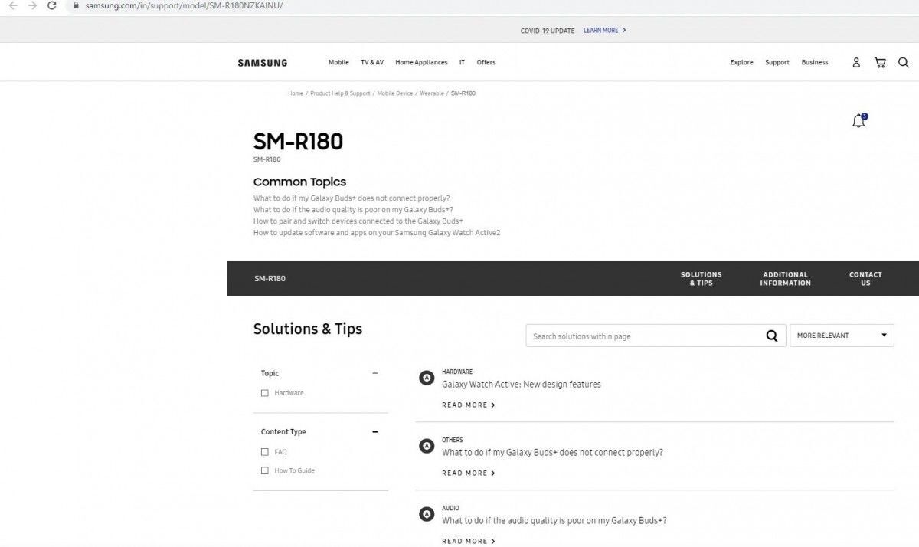Check the Hardware topic checkbox
The width and height of the screenshot is (919, 547).
265,393
